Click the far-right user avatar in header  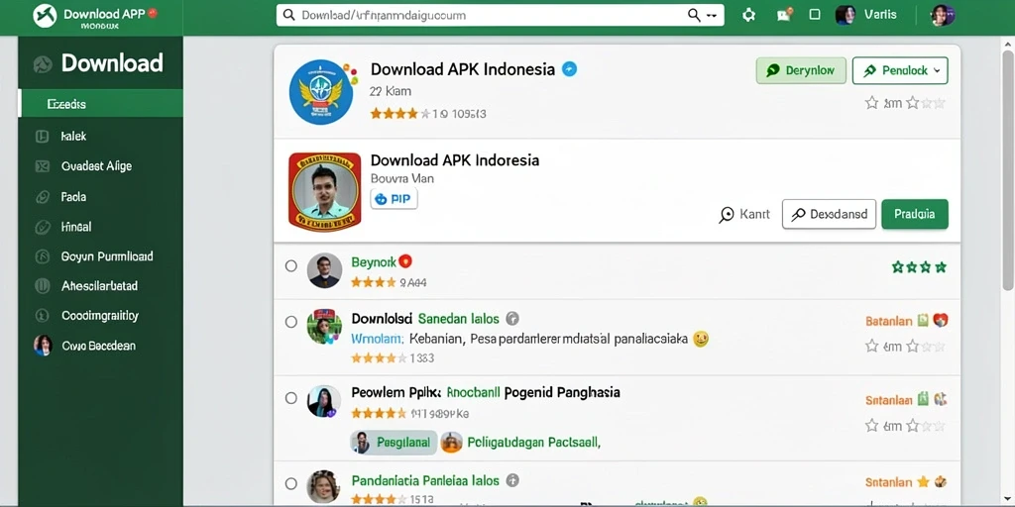pos(943,15)
